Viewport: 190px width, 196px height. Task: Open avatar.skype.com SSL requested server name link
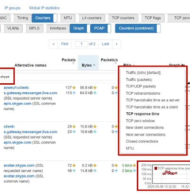19,166
